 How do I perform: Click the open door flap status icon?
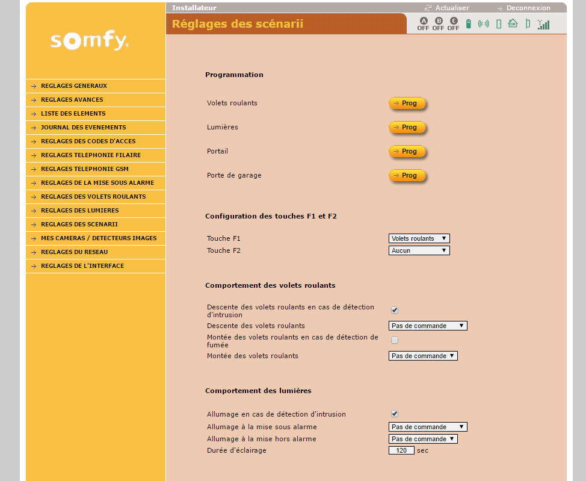click(528, 24)
